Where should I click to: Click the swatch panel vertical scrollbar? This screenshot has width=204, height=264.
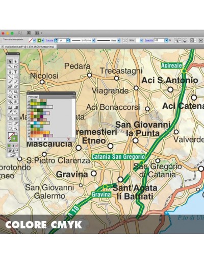coord(73,117)
